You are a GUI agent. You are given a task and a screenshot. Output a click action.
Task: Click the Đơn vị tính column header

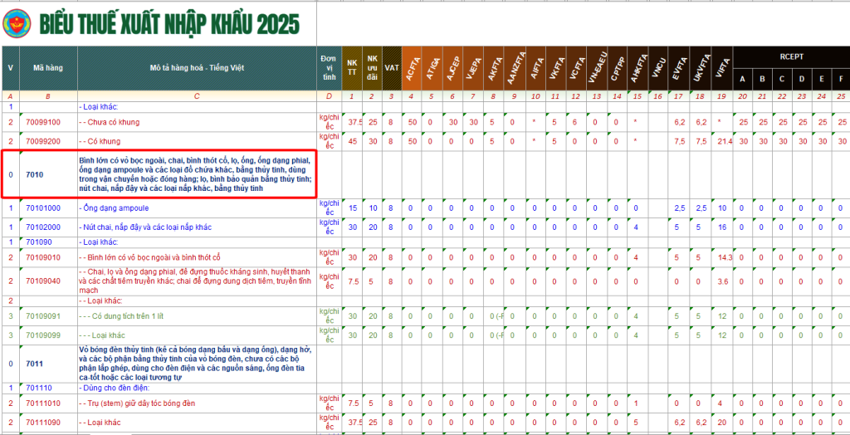click(x=328, y=67)
